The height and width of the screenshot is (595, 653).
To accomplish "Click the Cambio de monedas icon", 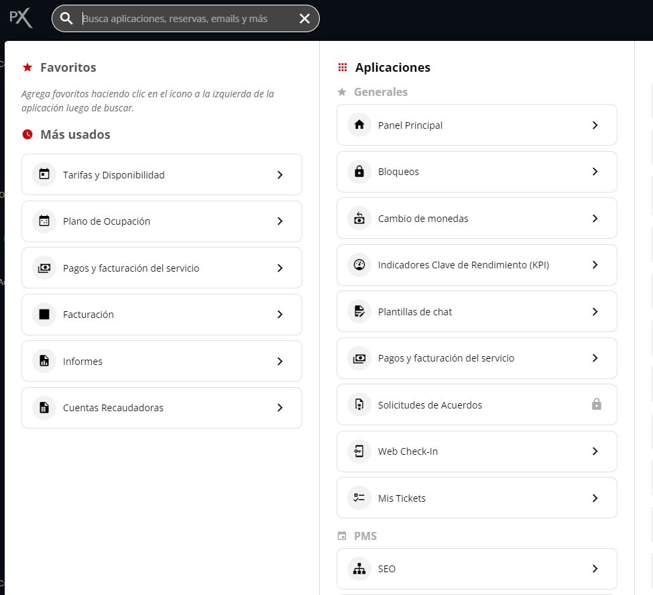I will click(359, 219).
